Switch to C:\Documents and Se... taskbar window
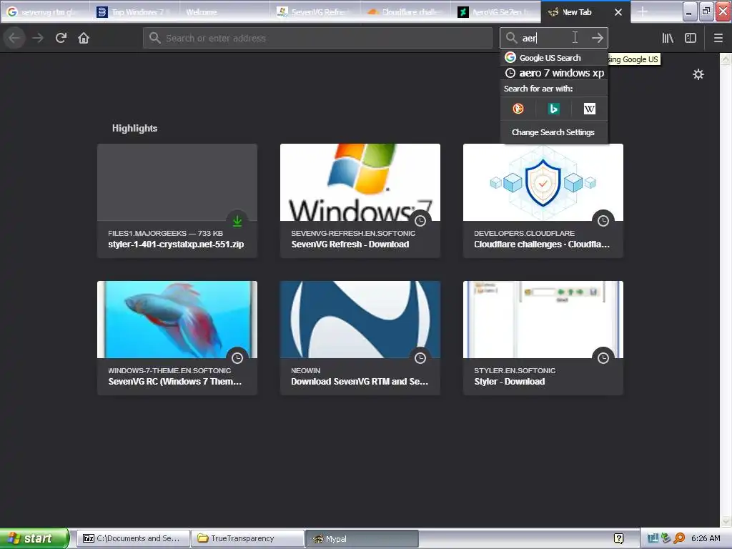The height and width of the screenshot is (549, 732). tap(133, 538)
